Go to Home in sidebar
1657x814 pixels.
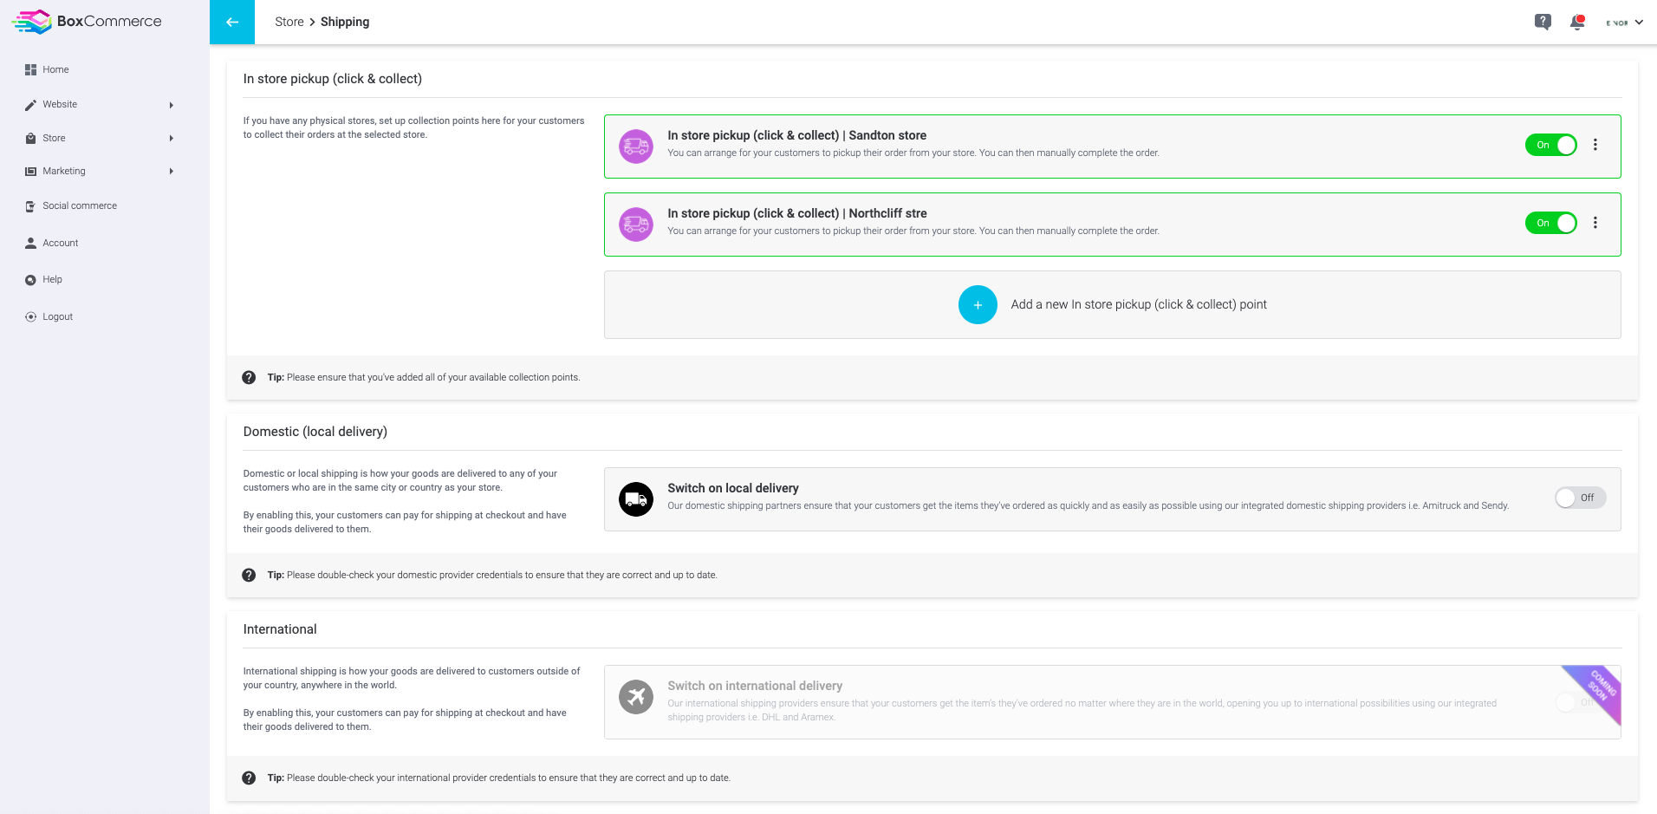pyautogui.click(x=55, y=69)
